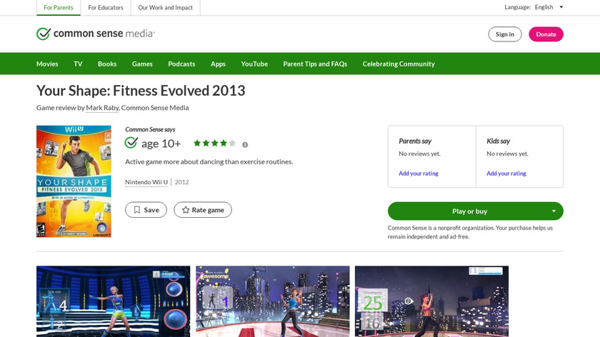Click the age 10+ rating text

coord(161,144)
